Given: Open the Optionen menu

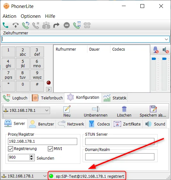Looking at the screenshot, I should pyautogui.click(x=31, y=16).
